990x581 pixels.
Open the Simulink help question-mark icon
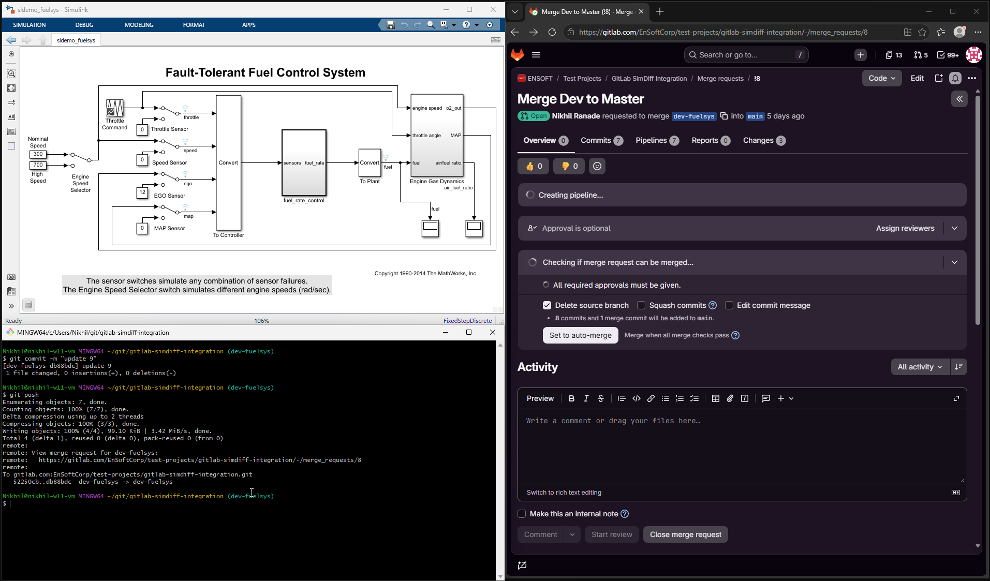pyautogui.click(x=466, y=25)
